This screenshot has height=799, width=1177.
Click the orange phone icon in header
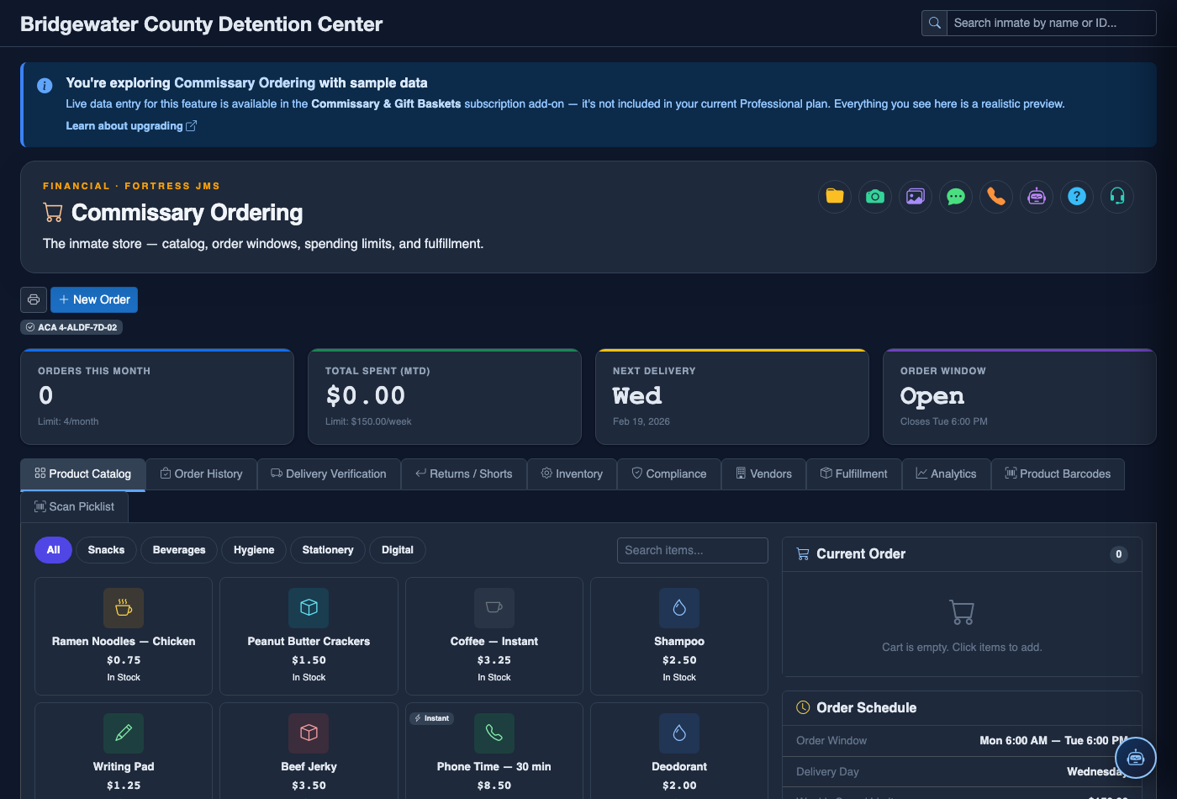coord(996,197)
